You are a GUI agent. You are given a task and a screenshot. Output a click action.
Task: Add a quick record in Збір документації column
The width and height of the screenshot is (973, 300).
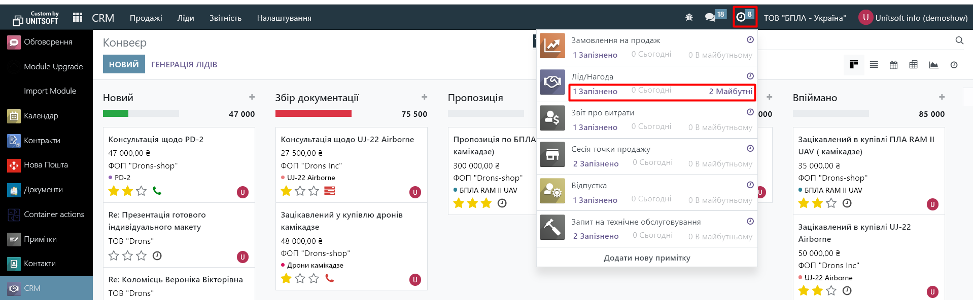point(424,97)
